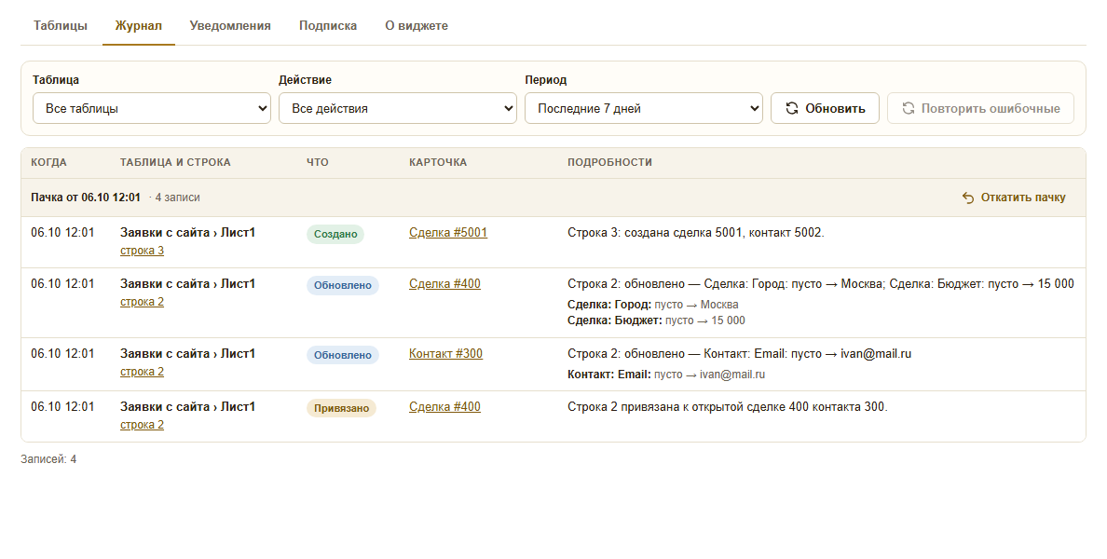Click строка 2 link in the Контакт #300 row

click(142, 371)
